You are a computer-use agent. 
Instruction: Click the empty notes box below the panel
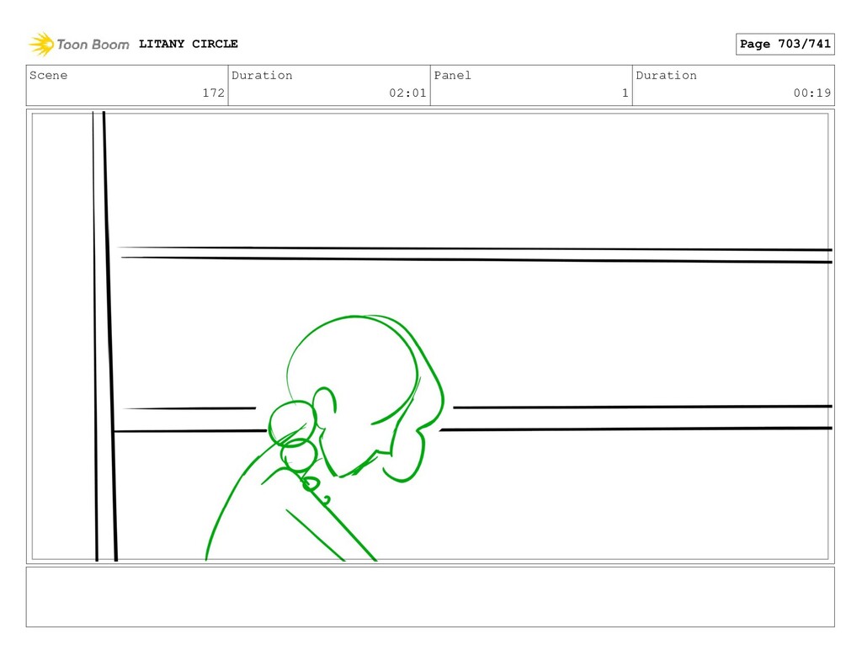pyautogui.click(x=430, y=597)
